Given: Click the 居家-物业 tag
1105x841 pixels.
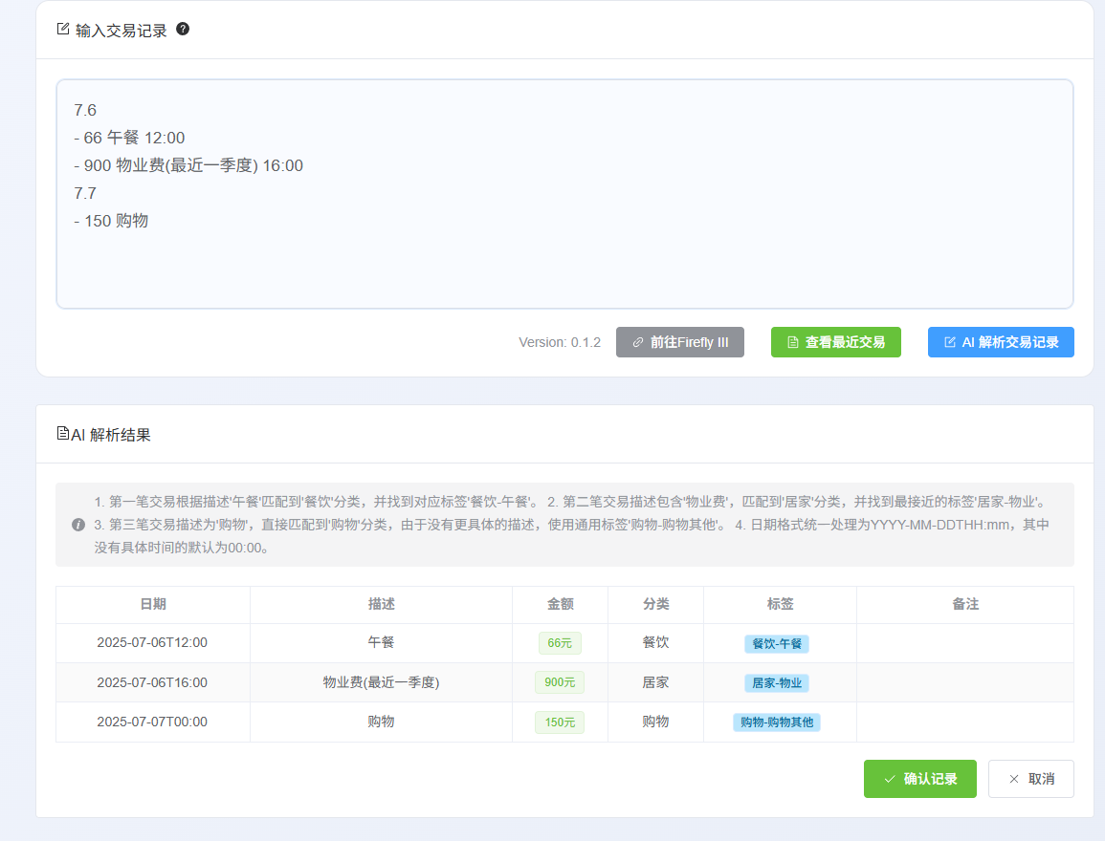Looking at the screenshot, I should (777, 683).
